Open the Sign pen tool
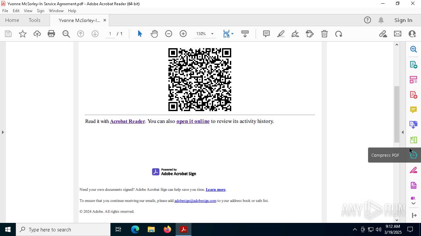The width and height of the screenshot is (421, 236). coord(295,34)
